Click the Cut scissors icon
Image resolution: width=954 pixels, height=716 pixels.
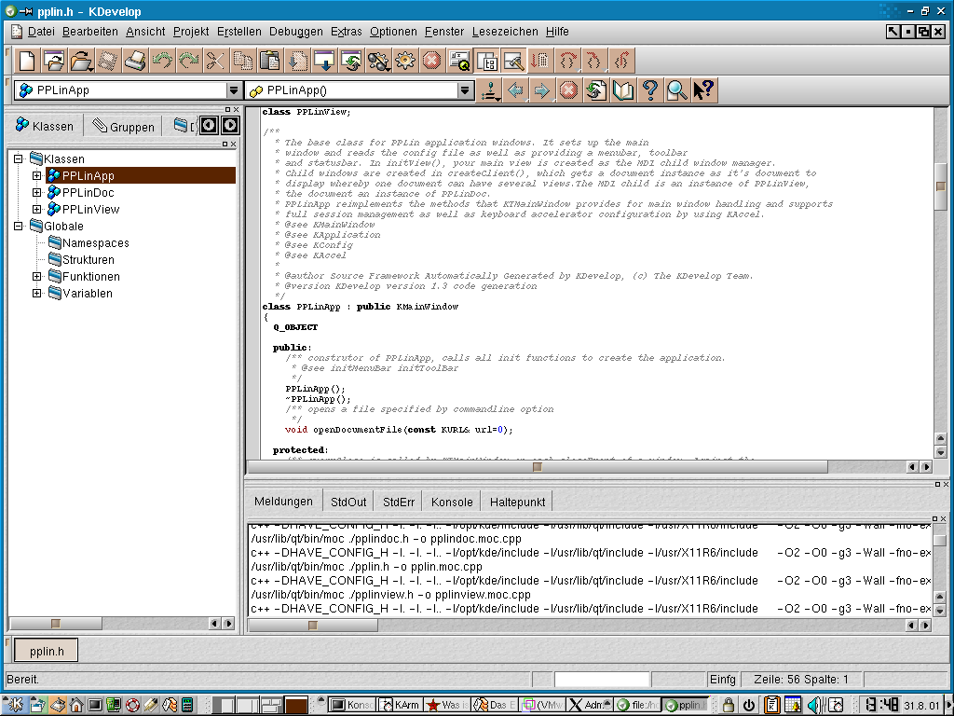tap(215, 62)
